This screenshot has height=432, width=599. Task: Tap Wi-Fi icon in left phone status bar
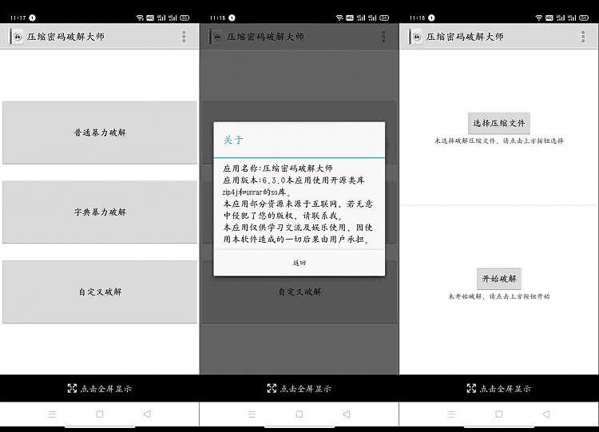[x=140, y=18]
